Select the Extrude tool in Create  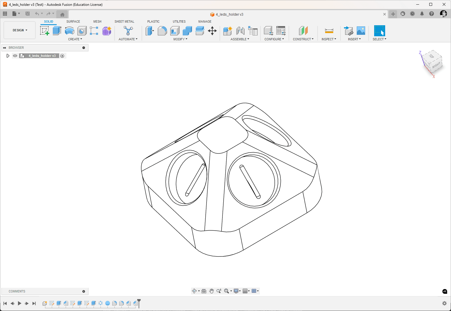coord(57,31)
